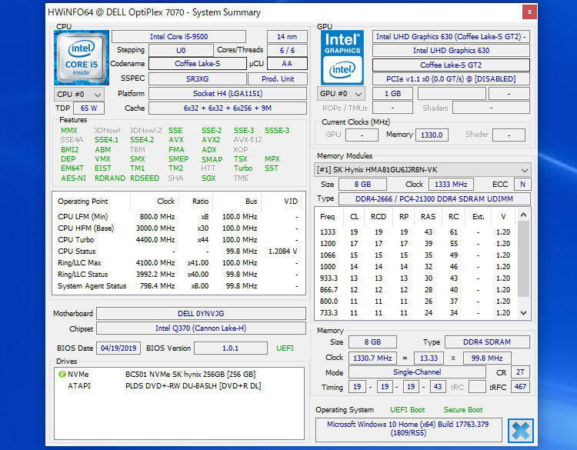This screenshot has width=577, height=450.
Task: Click the Secure Boot label
Action: [463, 410]
